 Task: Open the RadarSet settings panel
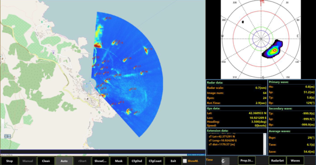click(277, 161)
